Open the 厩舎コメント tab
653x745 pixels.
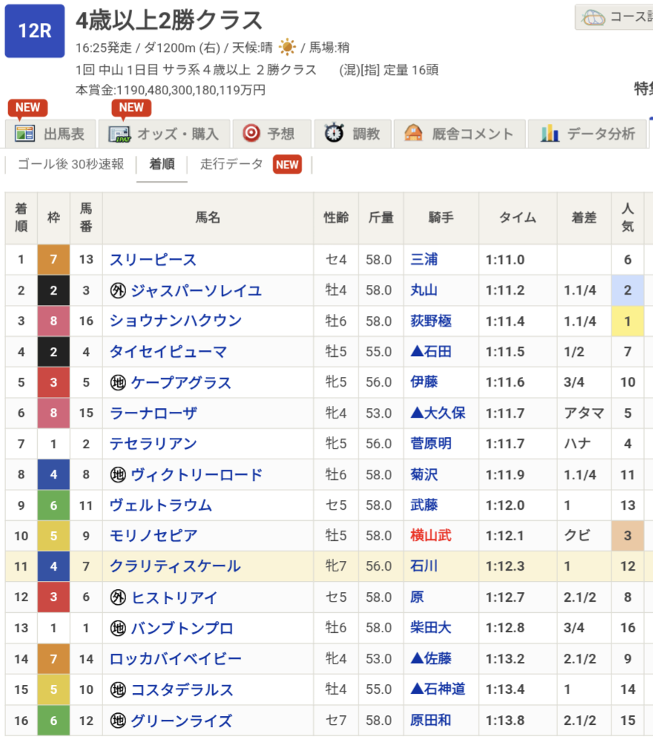459,134
